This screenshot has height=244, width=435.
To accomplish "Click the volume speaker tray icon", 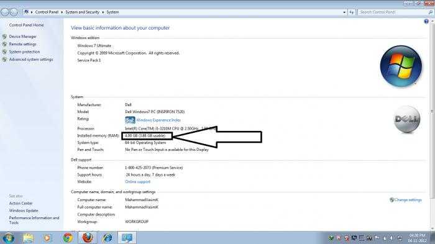I will pyautogui.click(x=391, y=238).
